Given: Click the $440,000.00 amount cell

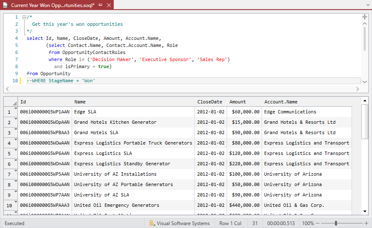Looking at the screenshot, I should tap(245, 205).
